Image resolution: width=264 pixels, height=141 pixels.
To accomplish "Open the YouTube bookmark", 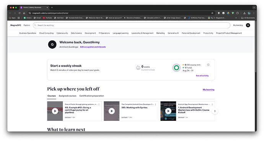I will pyautogui.click(x=47, y=18).
